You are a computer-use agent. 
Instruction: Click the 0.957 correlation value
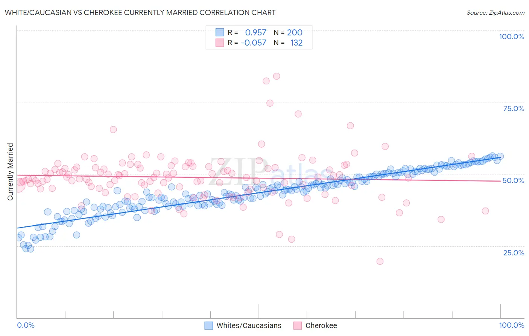pyautogui.click(x=256, y=32)
